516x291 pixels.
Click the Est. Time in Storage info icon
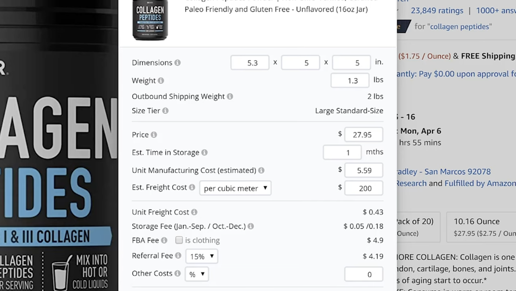(x=205, y=152)
